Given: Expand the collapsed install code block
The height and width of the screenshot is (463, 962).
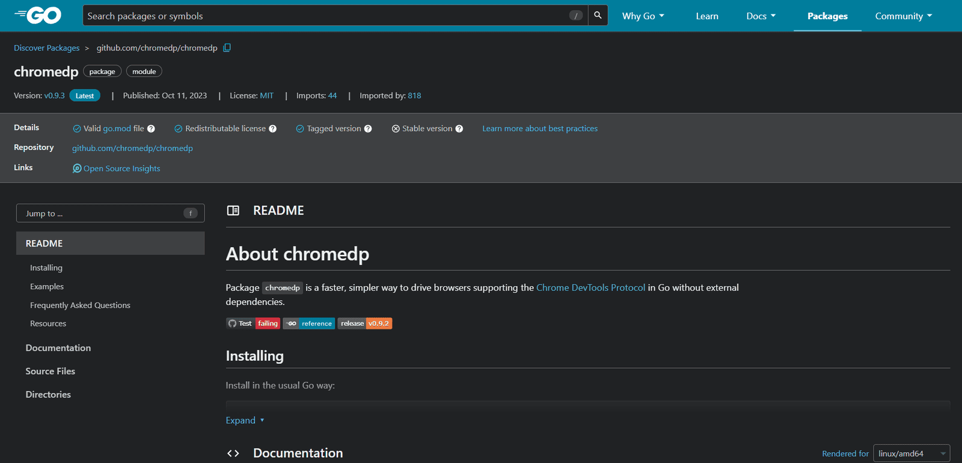Looking at the screenshot, I should pyautogui.click(x=245, y=420).
